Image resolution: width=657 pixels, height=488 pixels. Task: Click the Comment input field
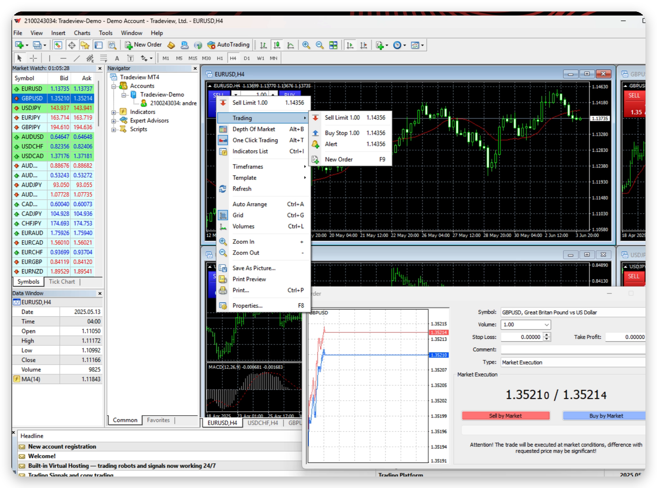pos(573,350)
